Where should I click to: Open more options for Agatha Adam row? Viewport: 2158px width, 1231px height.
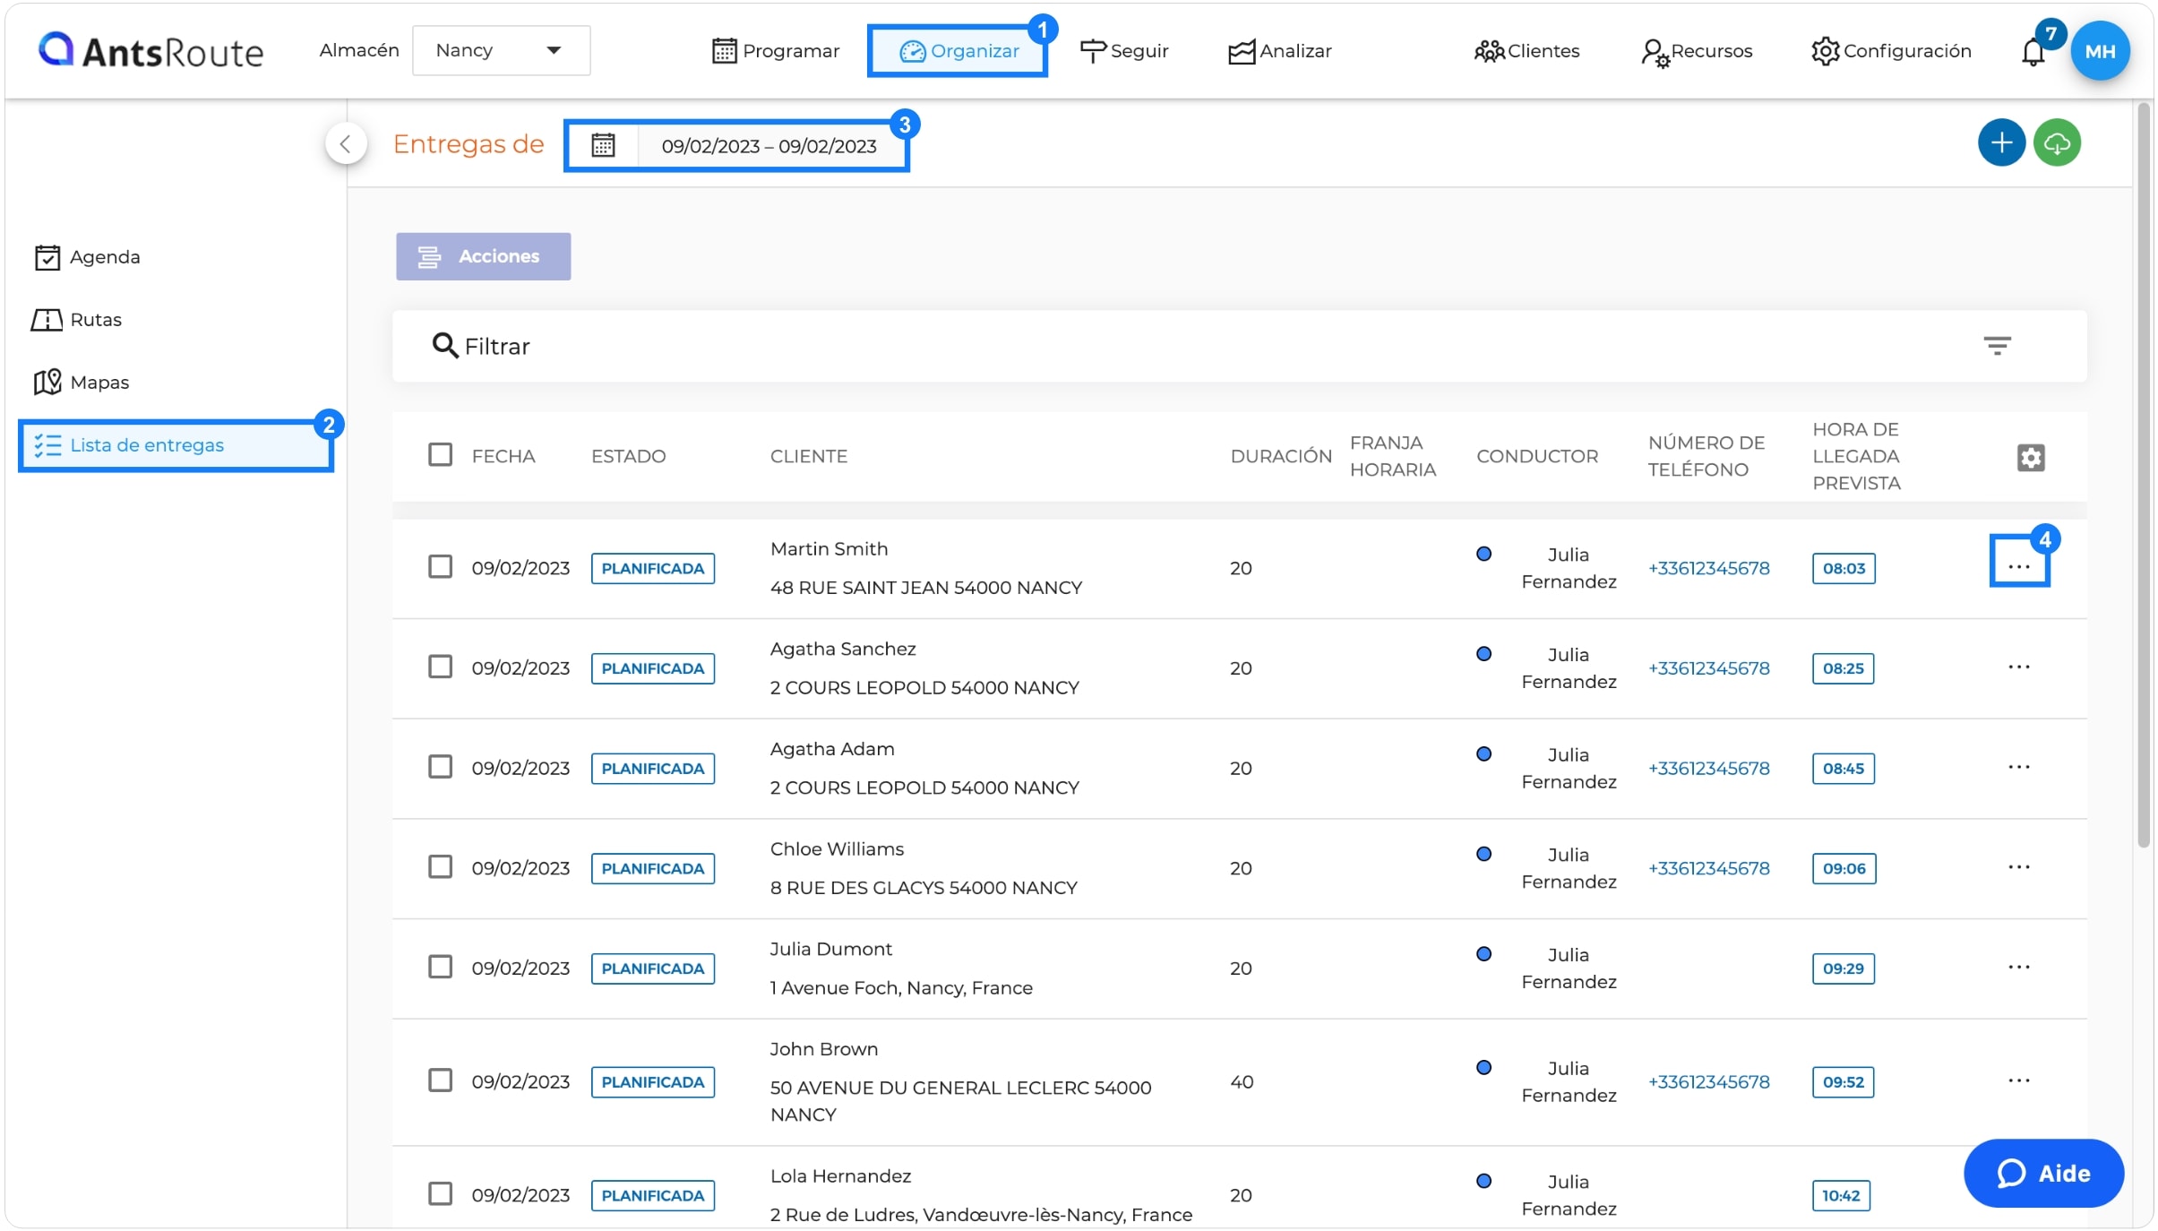point(2018,768)
